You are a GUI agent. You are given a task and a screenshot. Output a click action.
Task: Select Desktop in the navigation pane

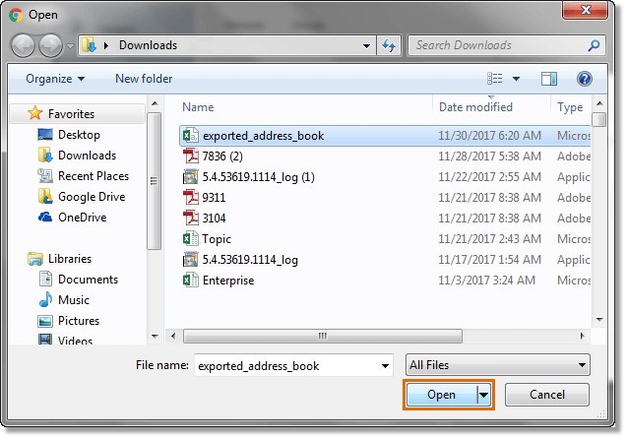click(79, 135)
